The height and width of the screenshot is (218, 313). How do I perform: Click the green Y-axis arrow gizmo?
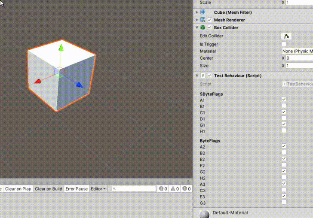tap(61, 48)
